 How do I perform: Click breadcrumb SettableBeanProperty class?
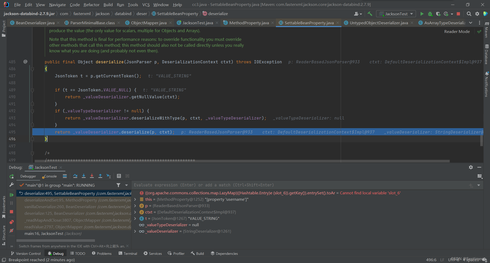tap(175, 14)
